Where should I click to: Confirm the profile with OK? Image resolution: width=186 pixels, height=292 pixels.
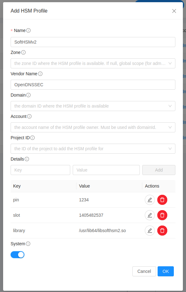pyautogui.click(x=165, y=271)
